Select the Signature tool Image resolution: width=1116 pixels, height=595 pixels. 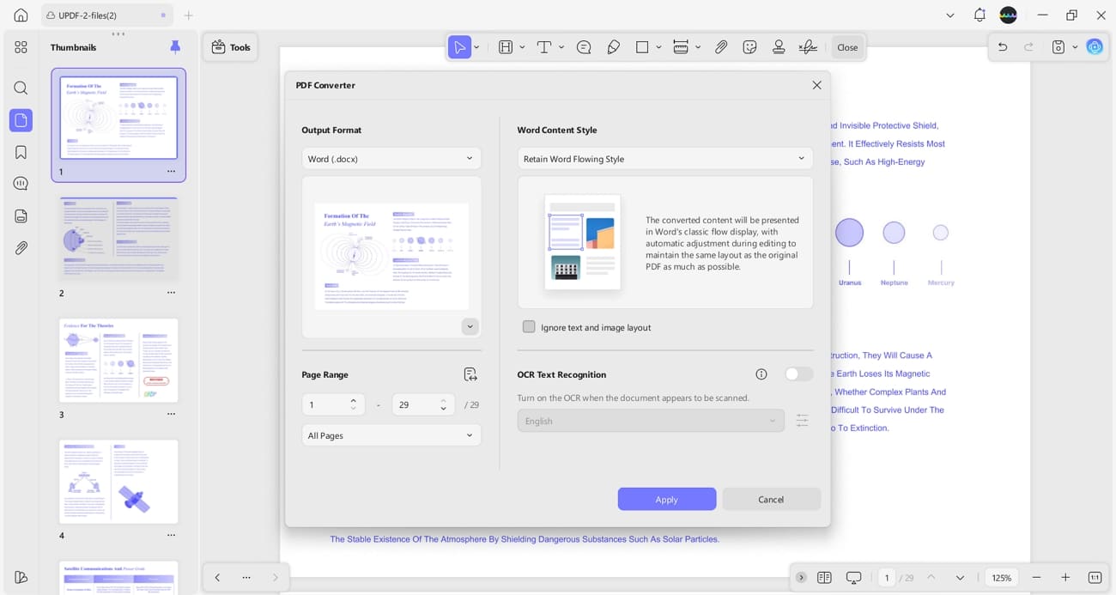[x=808, y=47]
